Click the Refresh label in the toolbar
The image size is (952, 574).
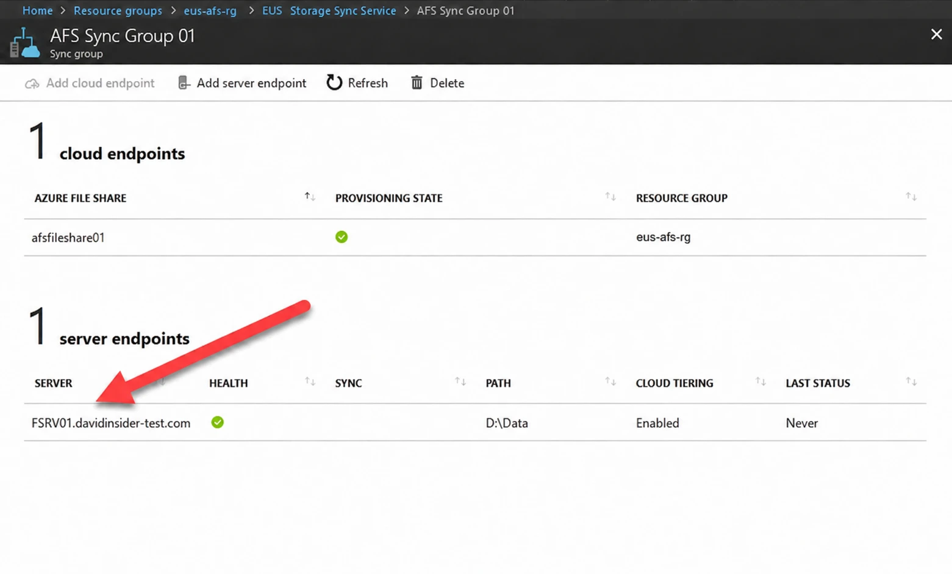[368, 83]
